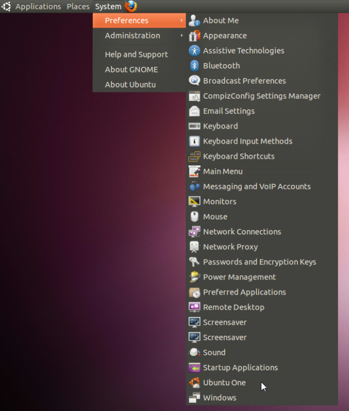Viewport: 349px width, 411px height.
Task: Click the Ubuntu One cloud icon
Action: coord(195,383)
